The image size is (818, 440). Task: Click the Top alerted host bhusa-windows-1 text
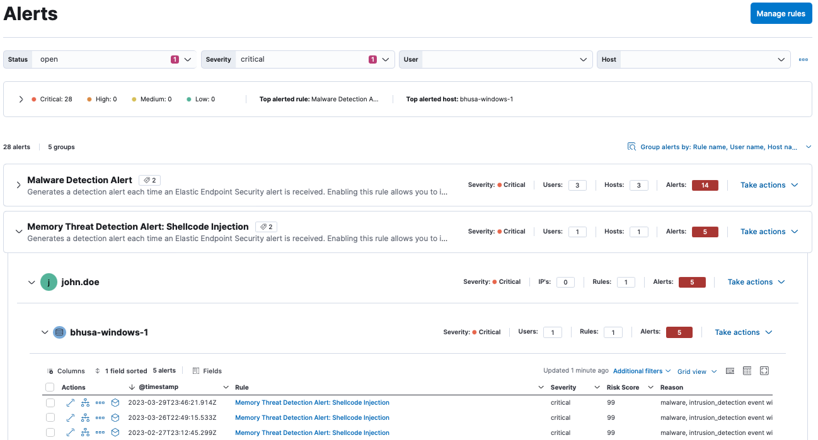(459, 99)
